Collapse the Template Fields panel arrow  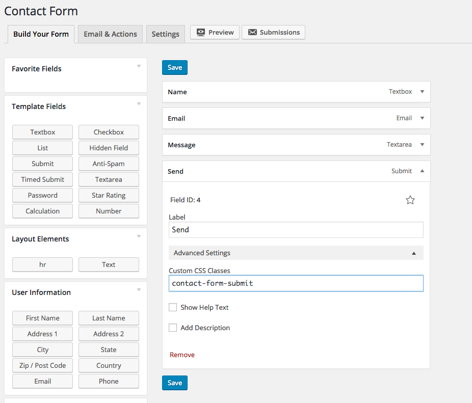pos(139,104)
